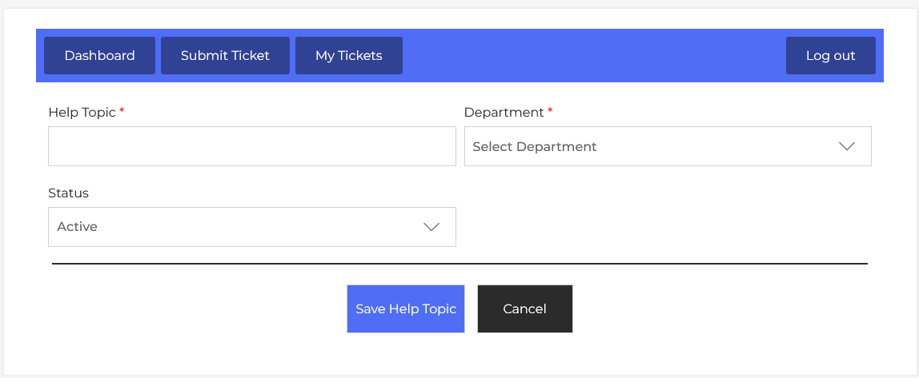Click the Select Department placeholder text

coord(535,147)
